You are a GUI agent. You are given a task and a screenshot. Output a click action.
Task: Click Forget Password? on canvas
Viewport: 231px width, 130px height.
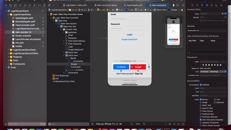(130, 39)
